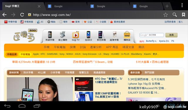Open the 公益 heart link
The image size is (188, 110).
tap(88, 22)
